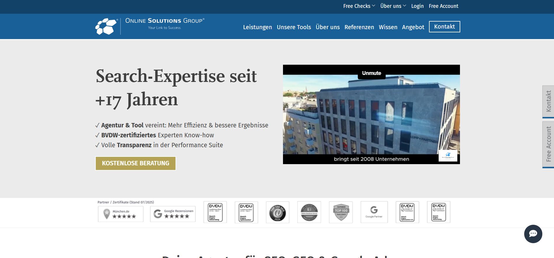Screen dimensions: 554x258
Task: Open the Angebot menu item
Action: point(413,27)
